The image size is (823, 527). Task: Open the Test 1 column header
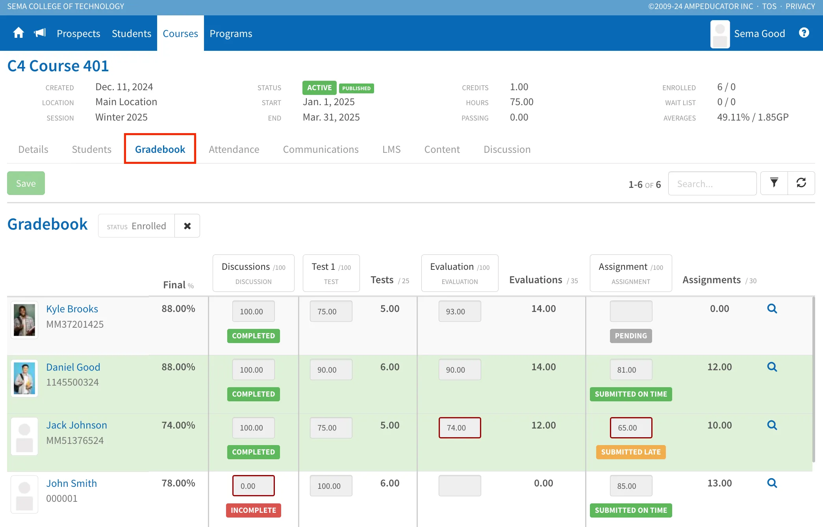pos(331,273)
